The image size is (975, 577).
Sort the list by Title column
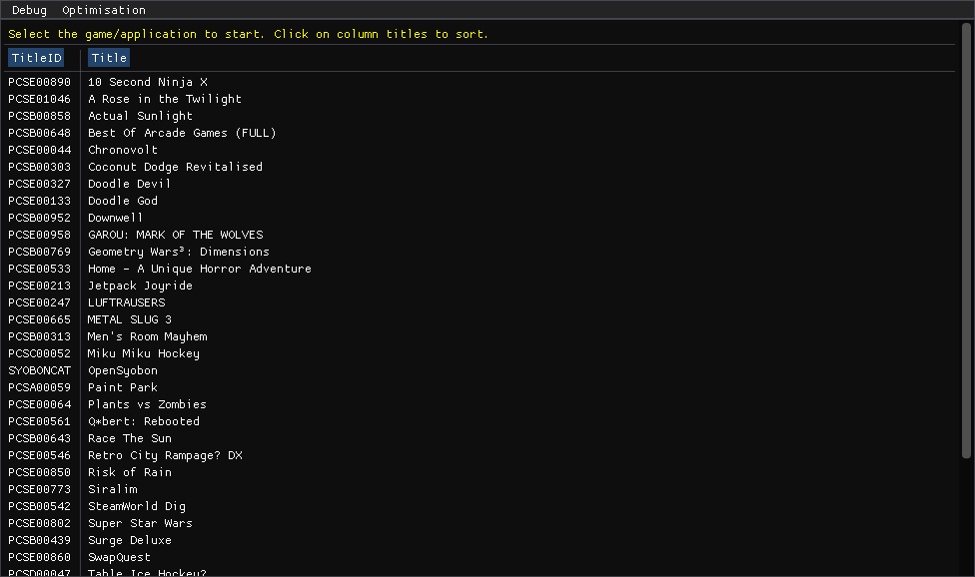pos(109,58)
